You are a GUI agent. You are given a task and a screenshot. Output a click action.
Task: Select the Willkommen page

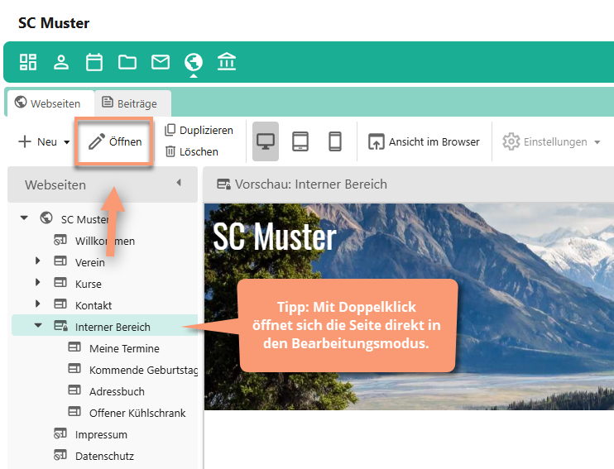(x=105, y=241)
